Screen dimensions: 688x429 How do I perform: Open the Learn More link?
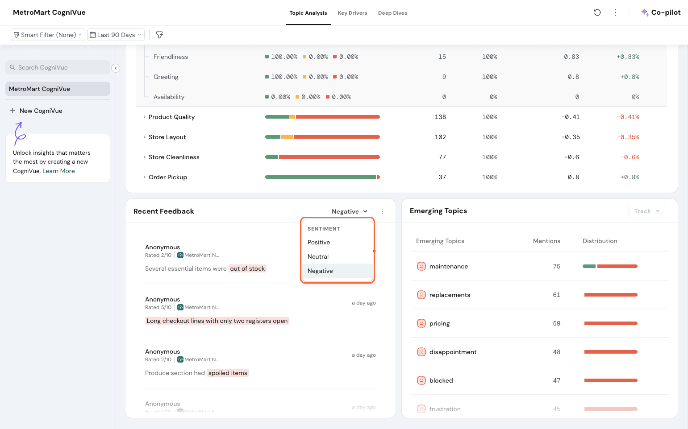coord(58,171)
